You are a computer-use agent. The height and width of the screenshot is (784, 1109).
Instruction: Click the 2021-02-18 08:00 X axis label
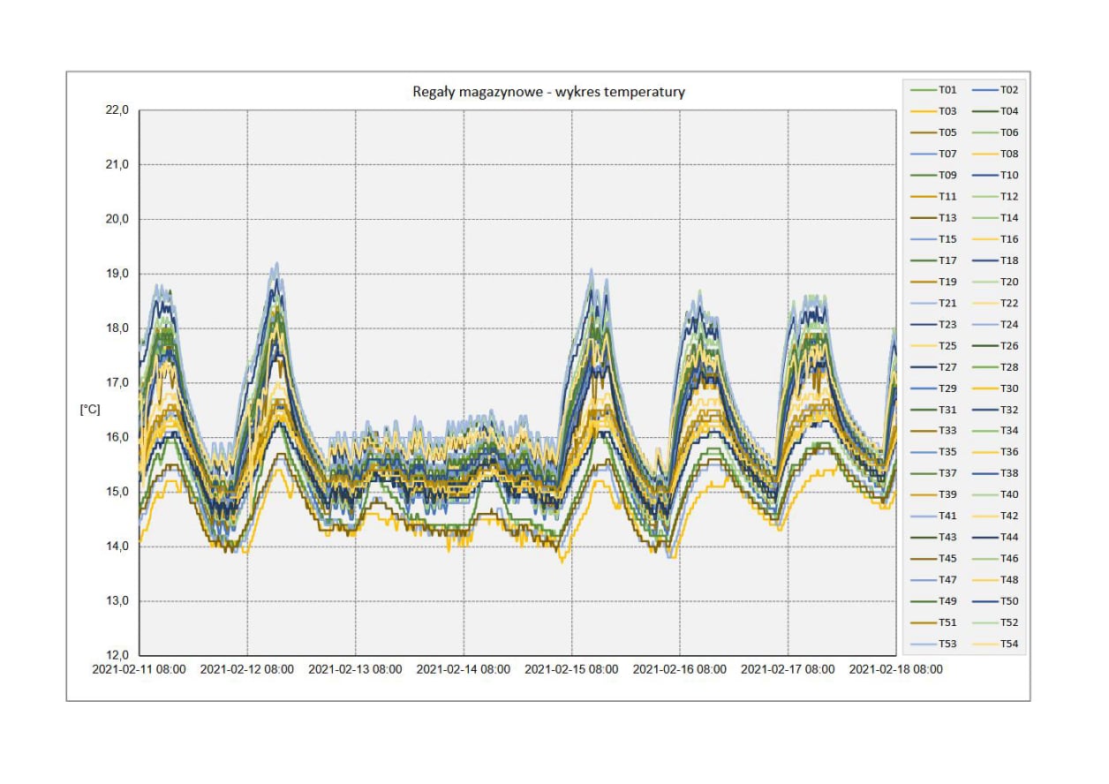(895, 669)
